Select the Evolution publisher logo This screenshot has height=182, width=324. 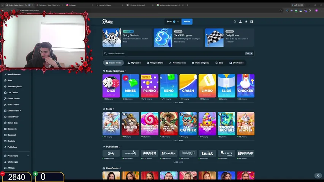pyautogui.click(x=169, y=153)
